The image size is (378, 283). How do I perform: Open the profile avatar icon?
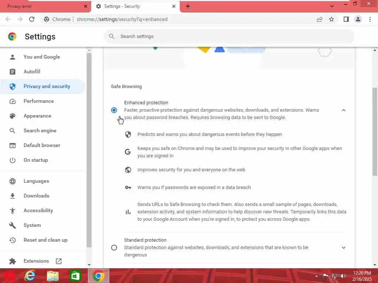click(x=358, y=19)
